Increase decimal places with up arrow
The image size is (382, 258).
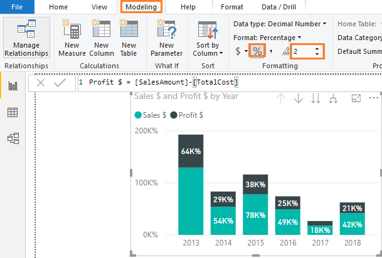pos(317,49)
